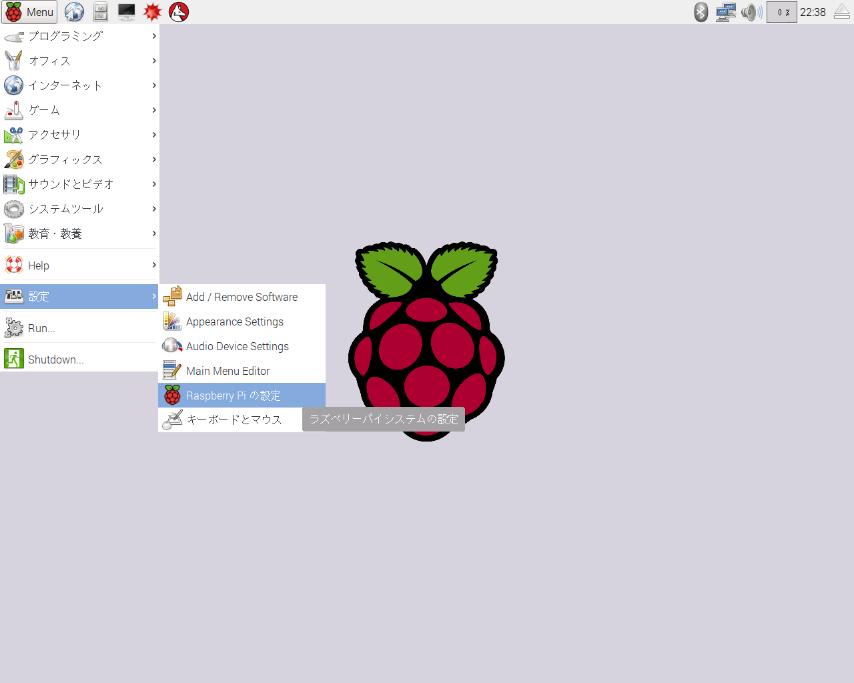The width and height of the screenshot is (854, 683).
Task: Expand Help submenu arrow
Action: click(154, 265)
